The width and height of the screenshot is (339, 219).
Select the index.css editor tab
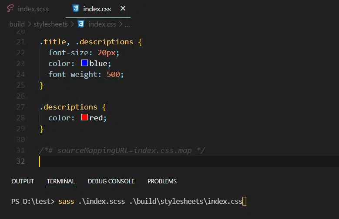98,9
